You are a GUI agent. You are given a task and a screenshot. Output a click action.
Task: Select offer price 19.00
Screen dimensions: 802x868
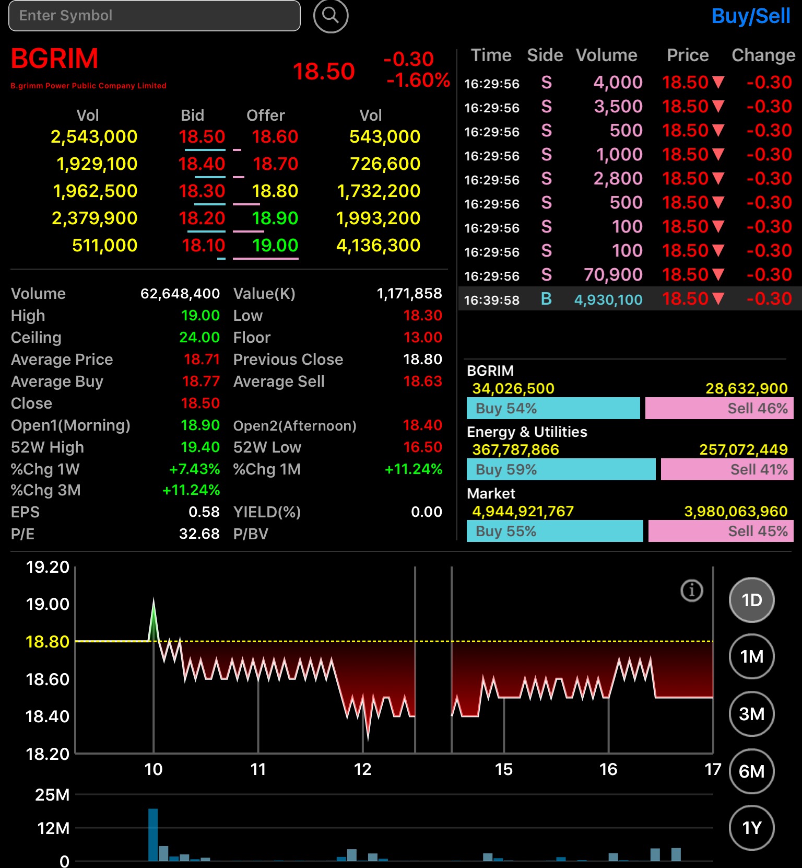click(x=275, y=246)
